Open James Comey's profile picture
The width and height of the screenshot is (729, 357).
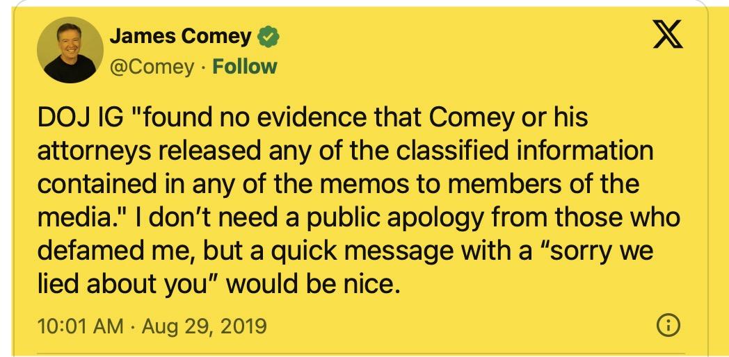68,52
